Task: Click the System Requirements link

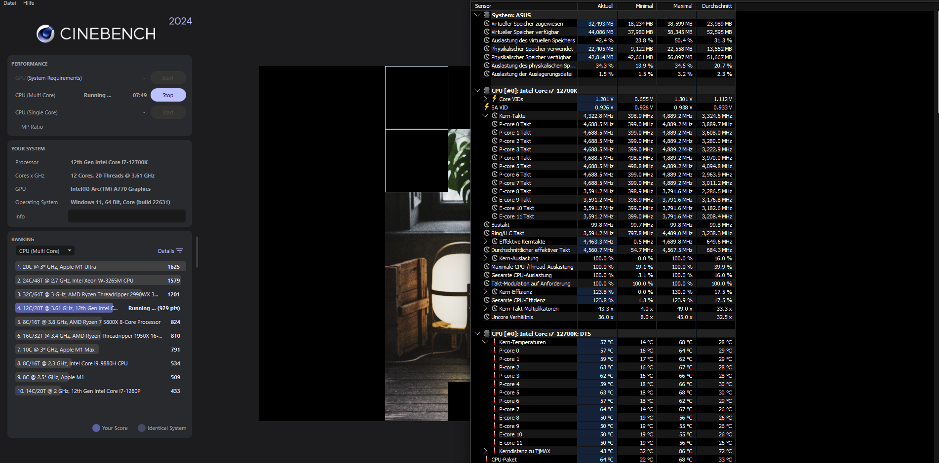Action: pos(54,78)
